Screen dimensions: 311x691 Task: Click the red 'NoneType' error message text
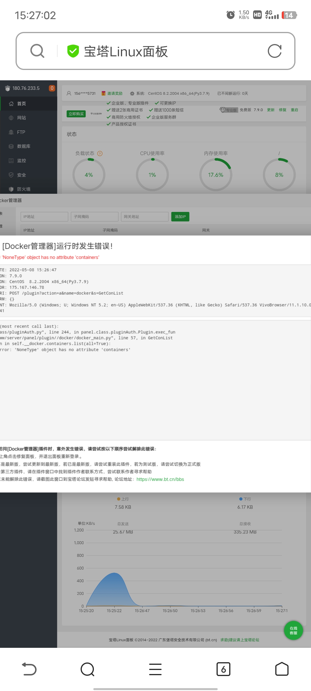pyautogui.click(x=50, y=257)
